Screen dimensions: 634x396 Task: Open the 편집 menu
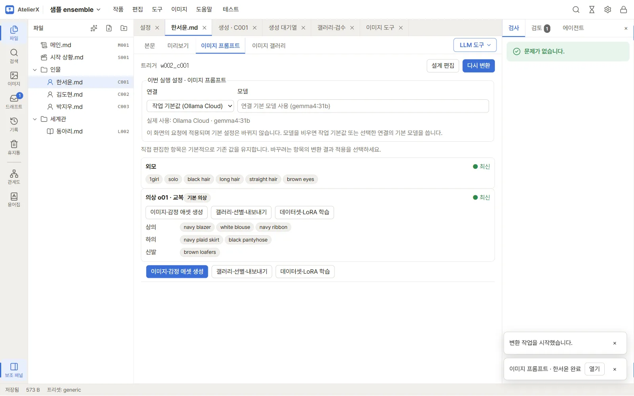137,10
